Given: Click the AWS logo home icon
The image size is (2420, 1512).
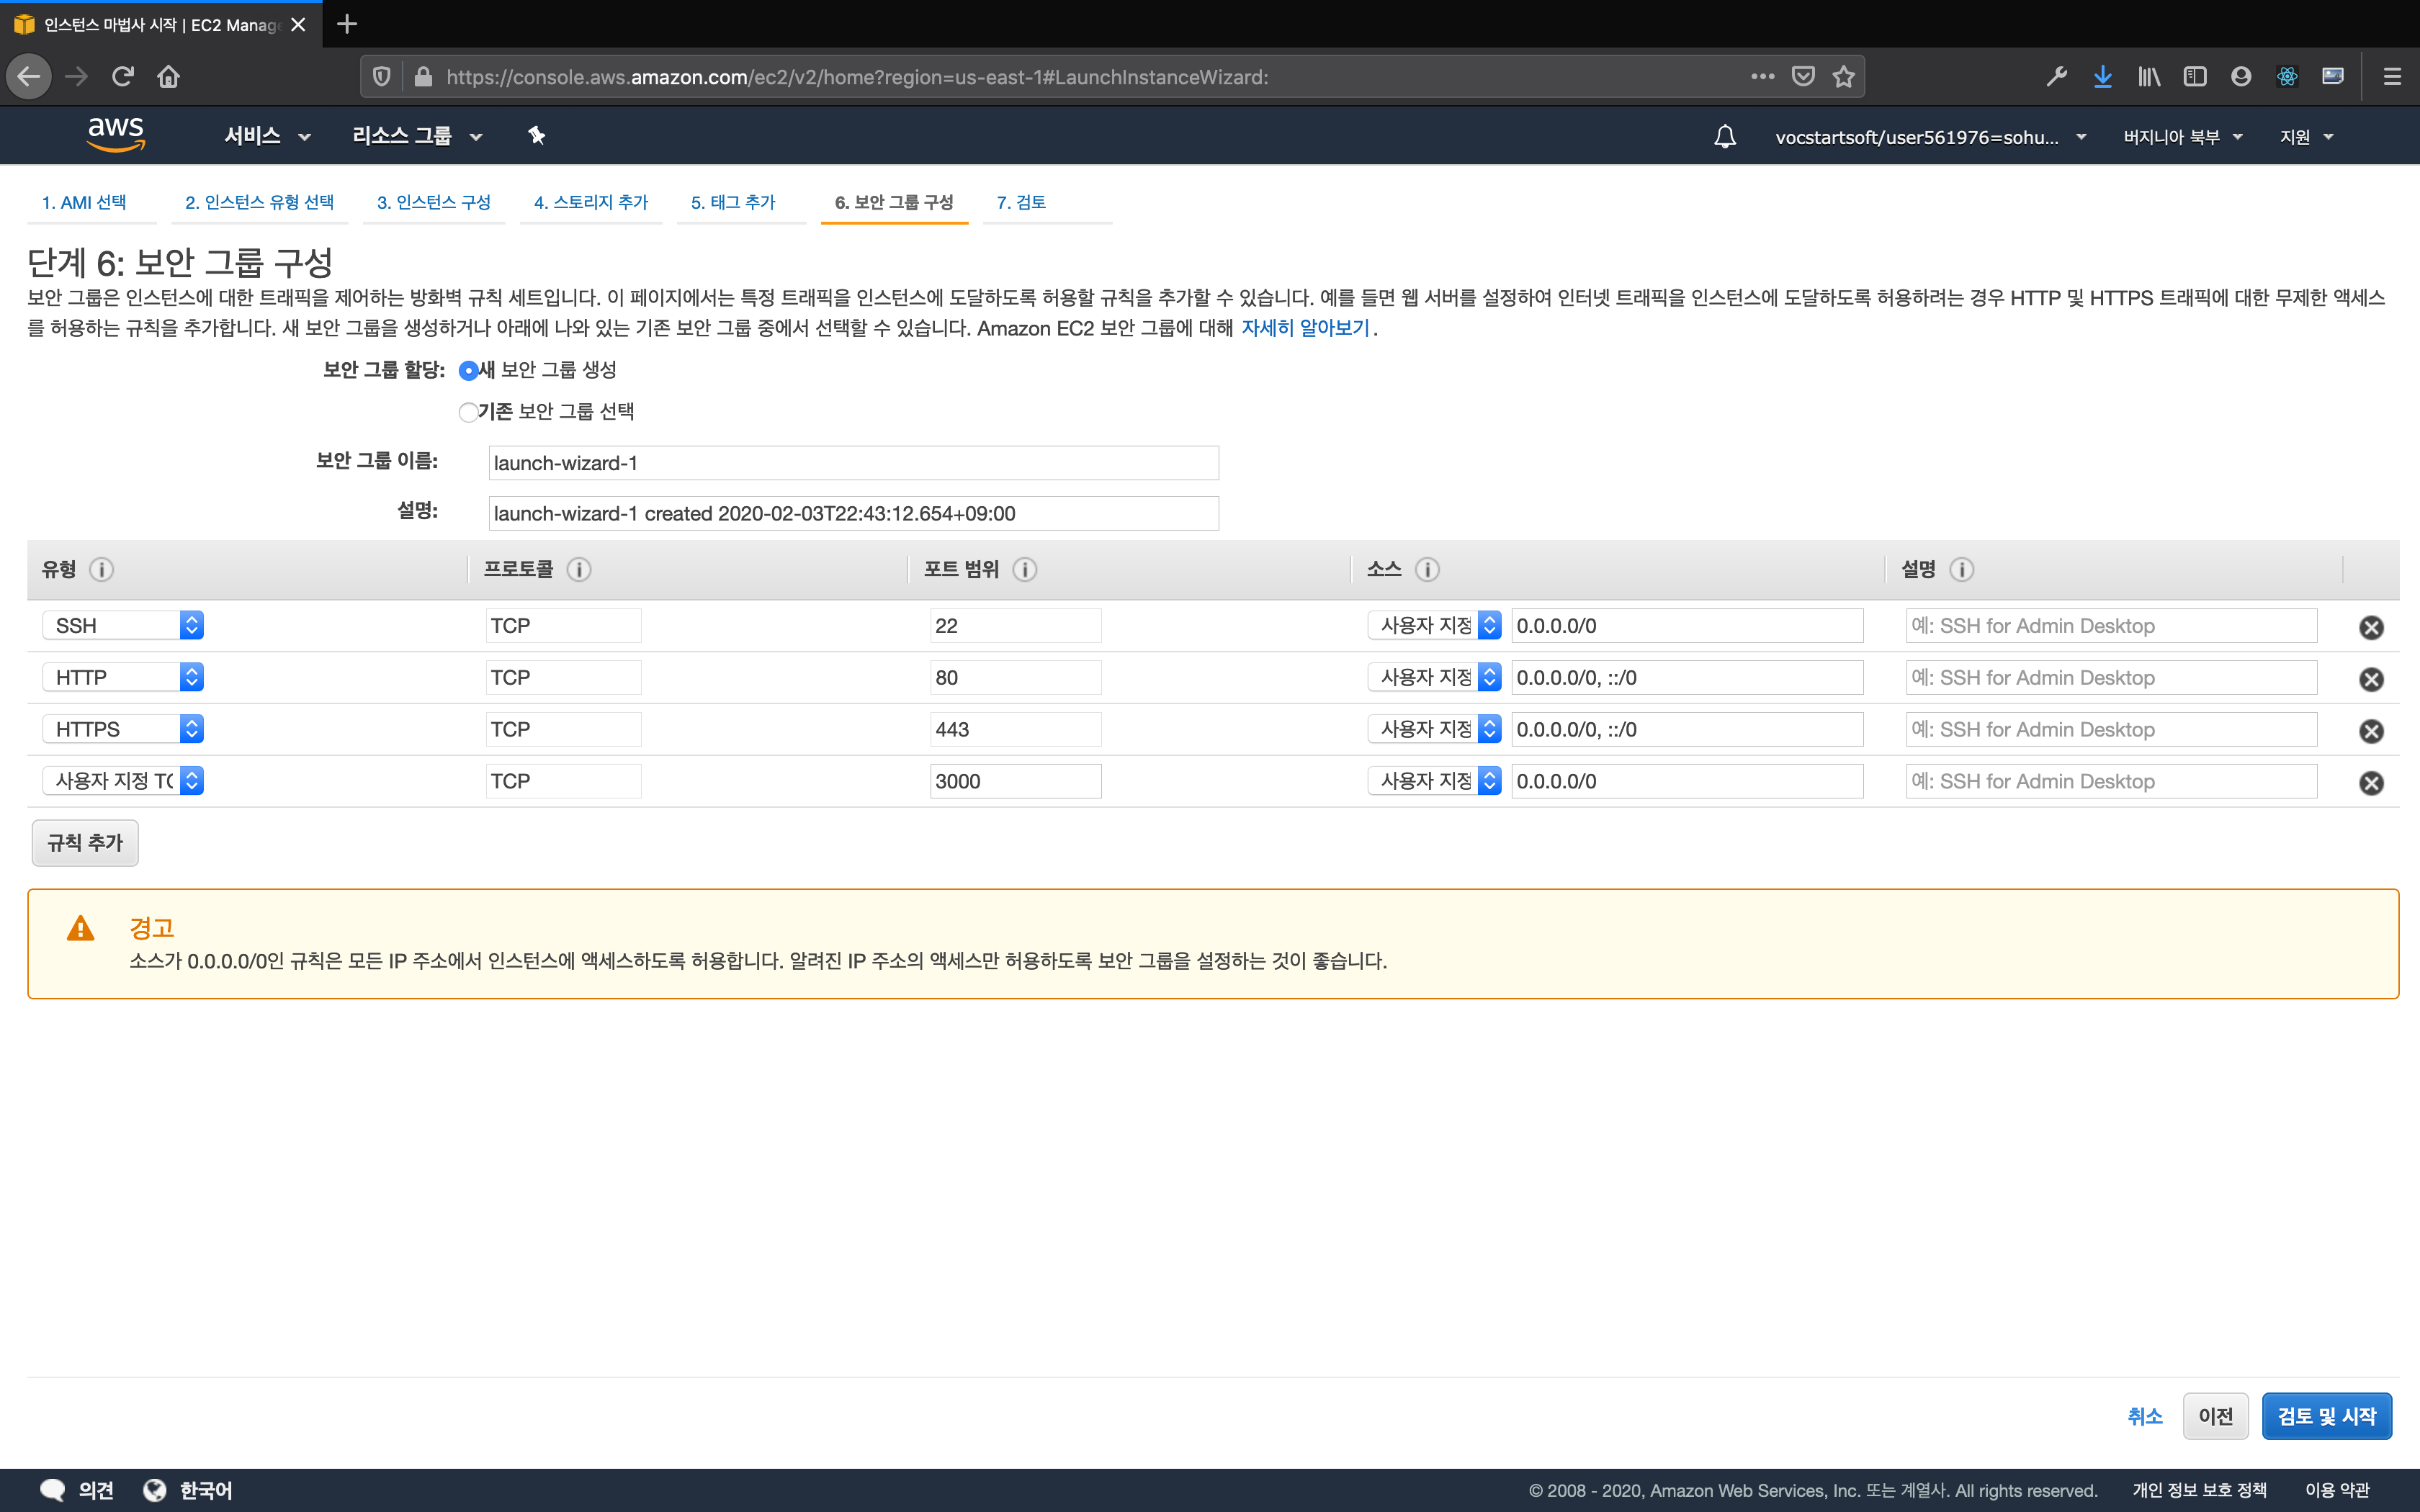Looking at the screenshot, I should (116, 135).
